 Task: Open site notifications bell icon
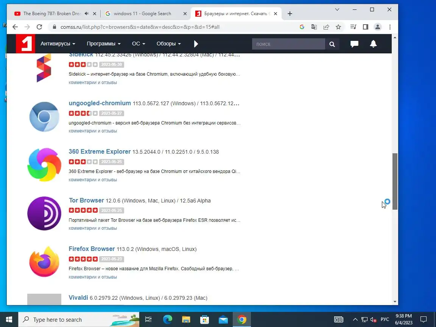click(x=374, y=44)
